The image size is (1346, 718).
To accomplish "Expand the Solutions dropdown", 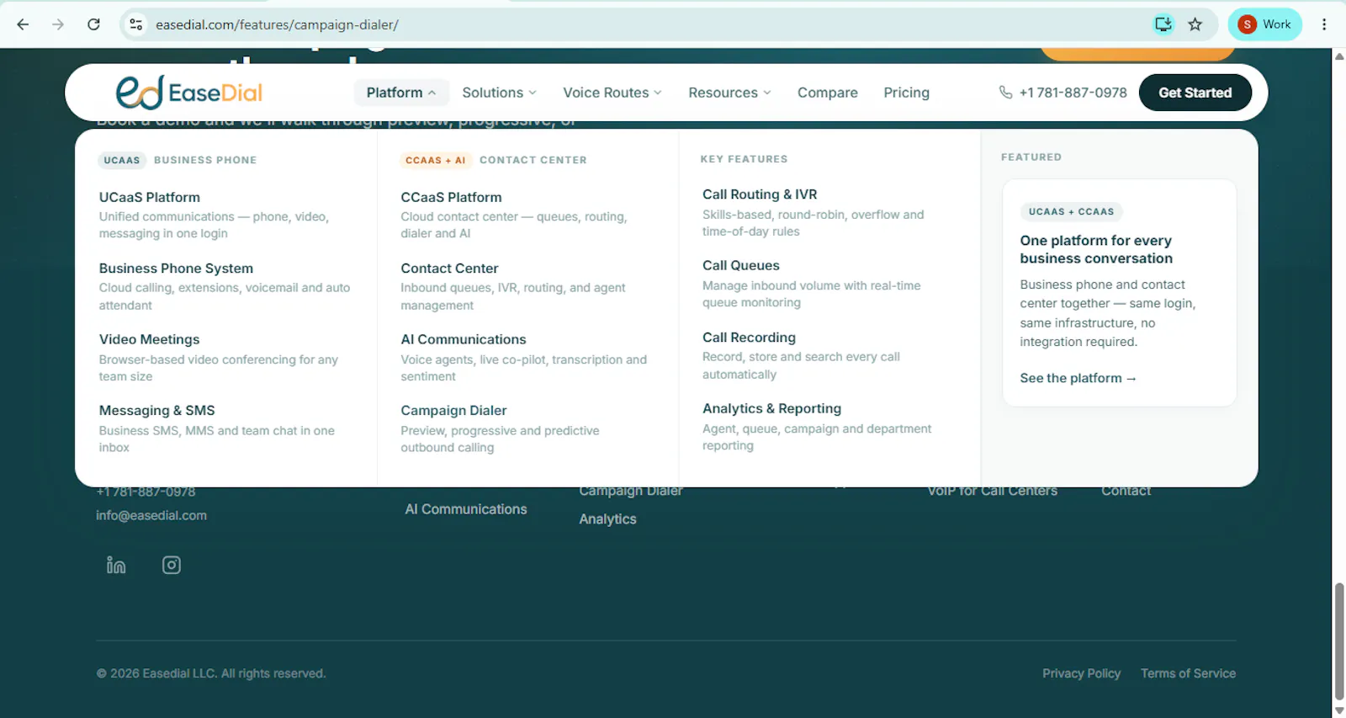I will [499, 93].
